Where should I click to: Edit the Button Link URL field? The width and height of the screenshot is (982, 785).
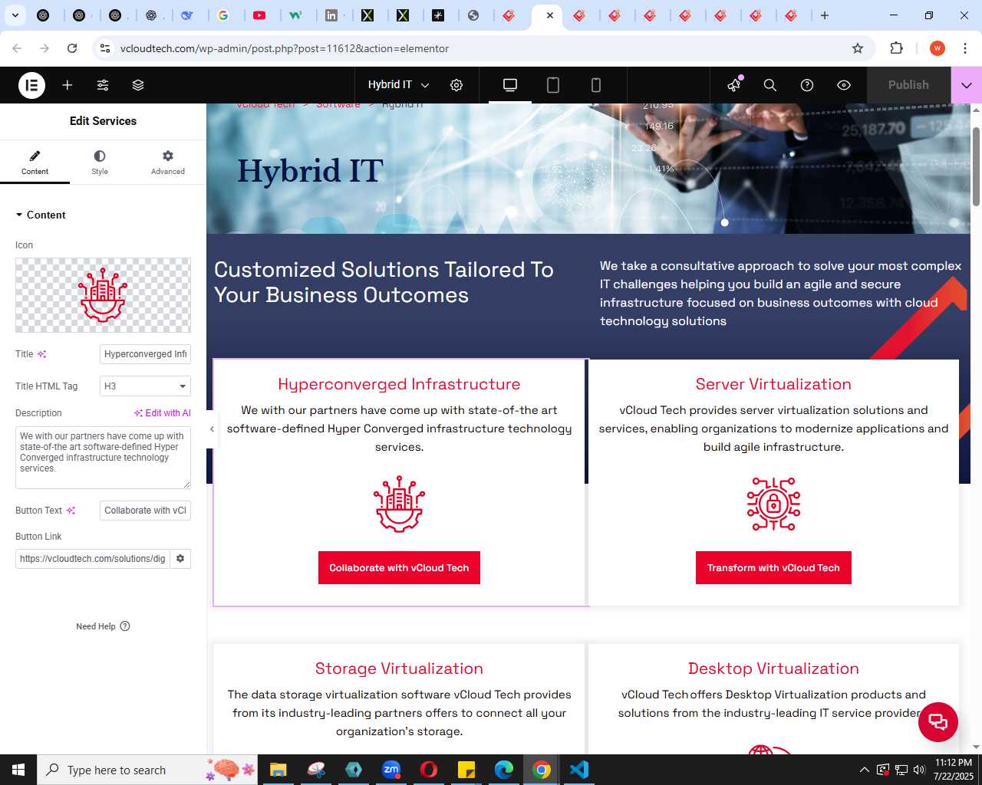tap(92, 559)
